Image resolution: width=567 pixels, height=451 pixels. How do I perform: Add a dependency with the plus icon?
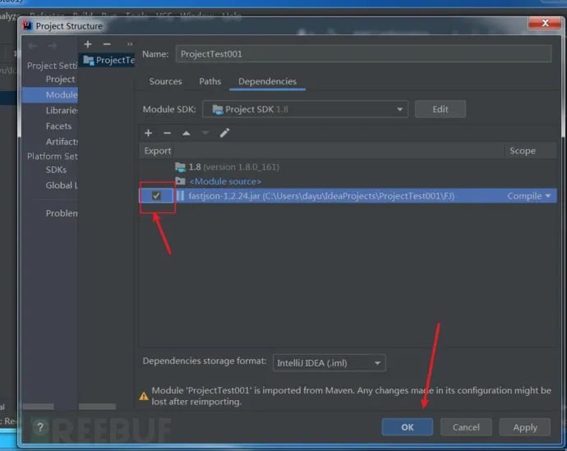tap(148, 133)
